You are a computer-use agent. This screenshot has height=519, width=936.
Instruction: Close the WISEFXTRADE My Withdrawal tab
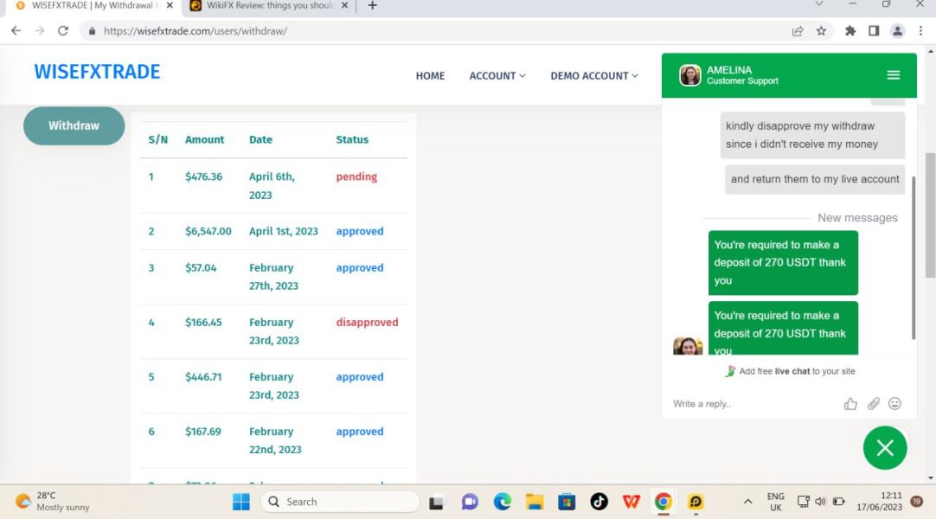[x=170, y=5]
